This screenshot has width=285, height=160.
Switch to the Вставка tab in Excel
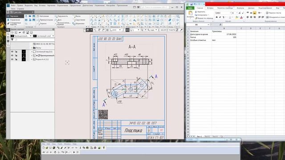pyautogui.click(x=210, y=8)
